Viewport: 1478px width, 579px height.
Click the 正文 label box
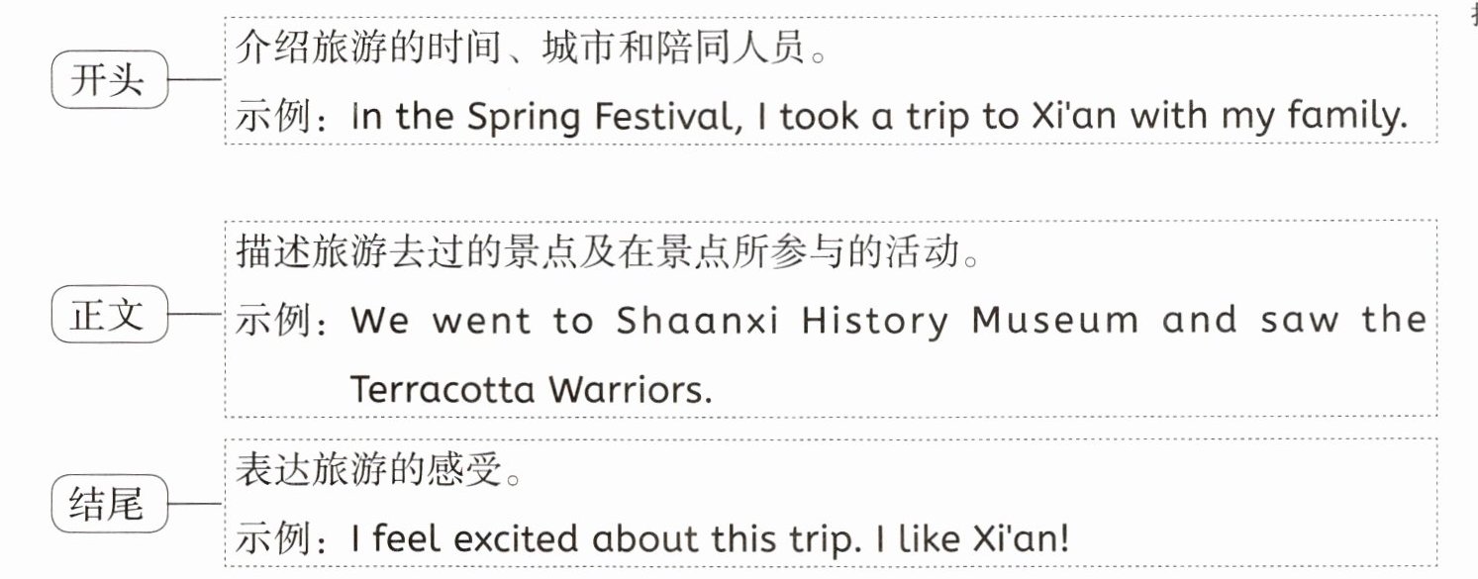[x=109, y=317]
